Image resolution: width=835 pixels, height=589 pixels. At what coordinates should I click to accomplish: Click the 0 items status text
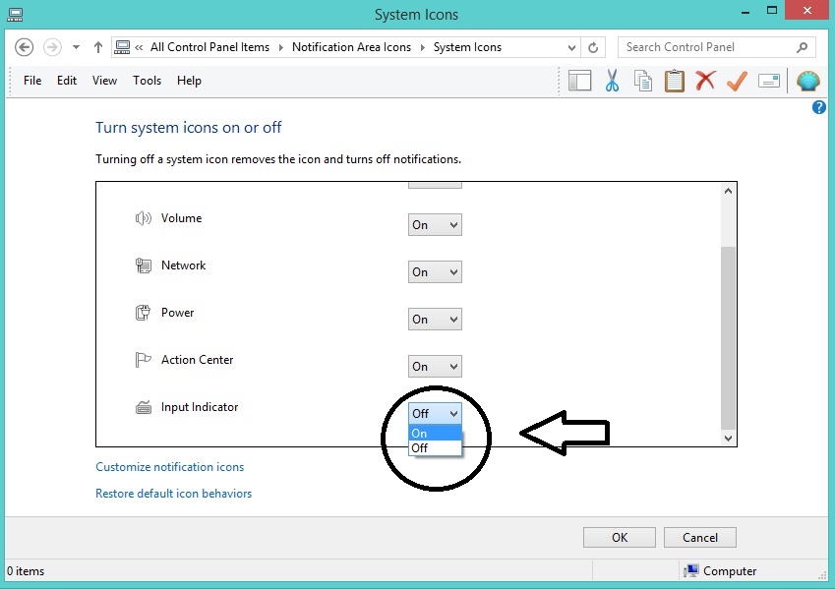coord(26,571)
